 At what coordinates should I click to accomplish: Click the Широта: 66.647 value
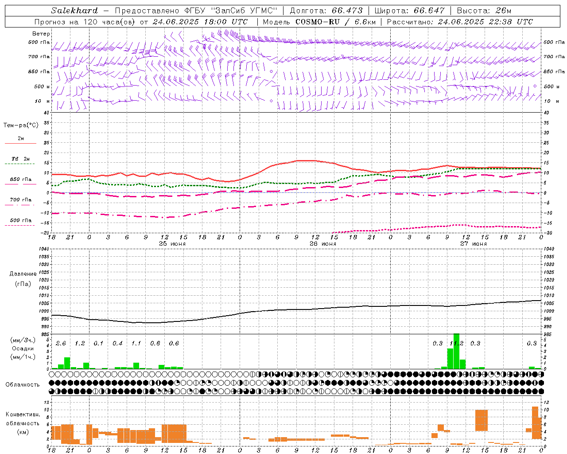click(410, 10)
